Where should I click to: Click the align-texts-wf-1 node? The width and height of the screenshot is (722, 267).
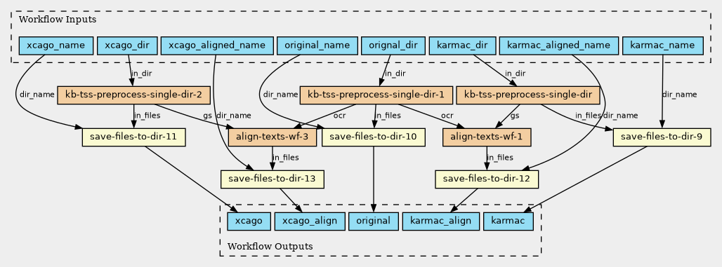(x=487, y=137)
